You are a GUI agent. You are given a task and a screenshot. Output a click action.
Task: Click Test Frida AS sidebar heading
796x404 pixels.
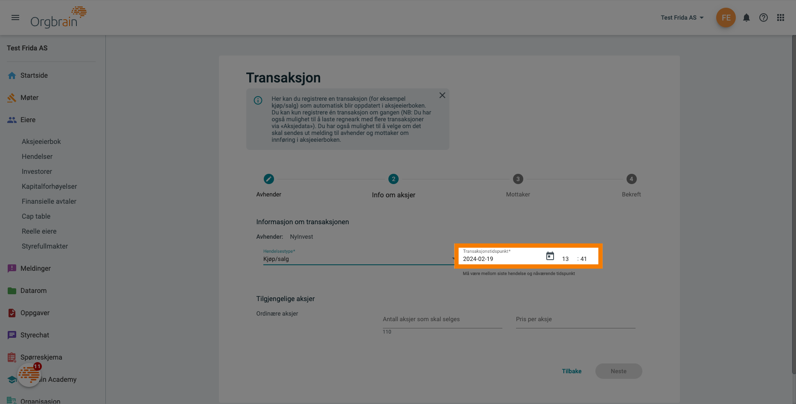(27, 48)
